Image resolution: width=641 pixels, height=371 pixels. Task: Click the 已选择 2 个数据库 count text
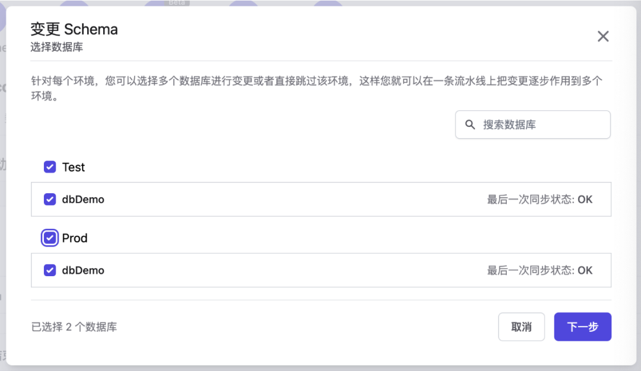pos(74,327)
